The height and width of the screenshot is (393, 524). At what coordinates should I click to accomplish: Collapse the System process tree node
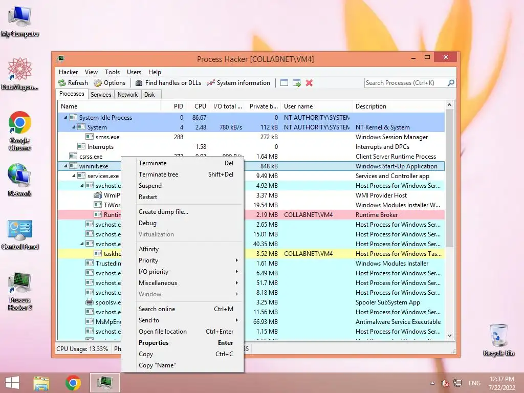(x=74, y=127)
